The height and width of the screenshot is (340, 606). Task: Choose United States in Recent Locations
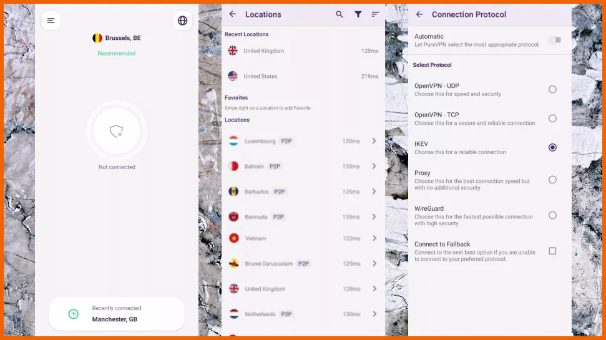303,76
